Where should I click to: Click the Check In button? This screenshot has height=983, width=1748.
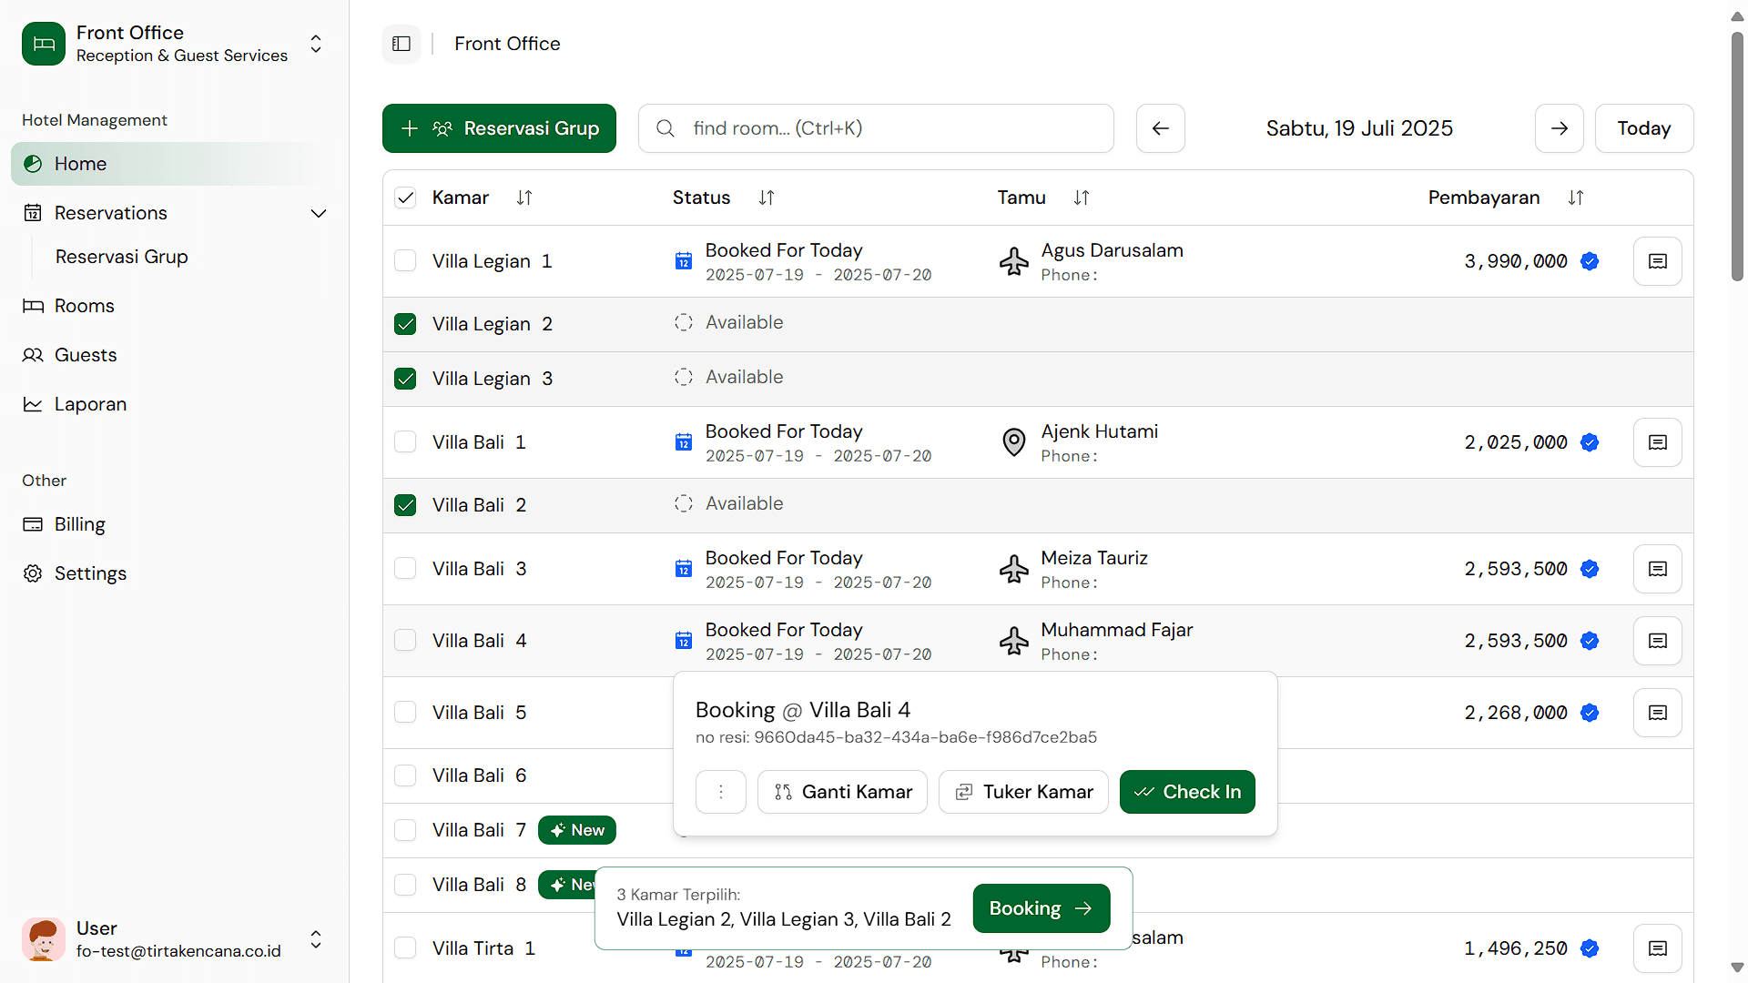[x=1186, y=792]
